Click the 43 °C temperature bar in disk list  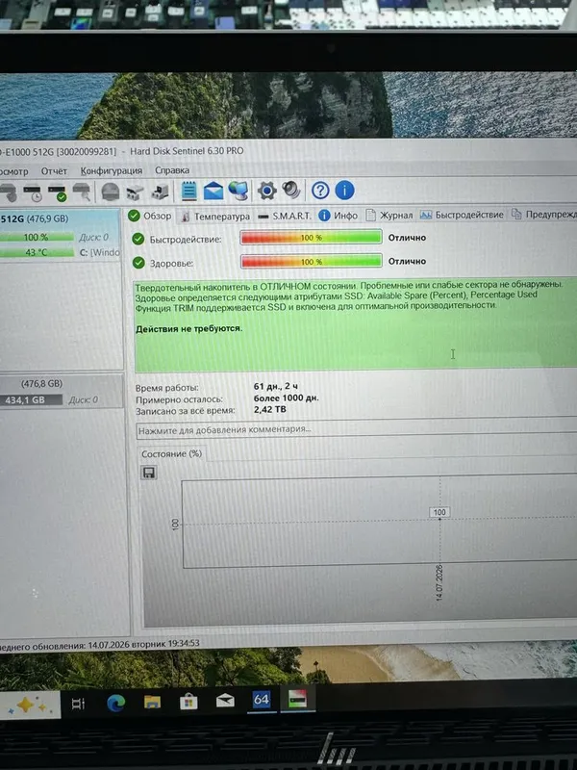37,252
